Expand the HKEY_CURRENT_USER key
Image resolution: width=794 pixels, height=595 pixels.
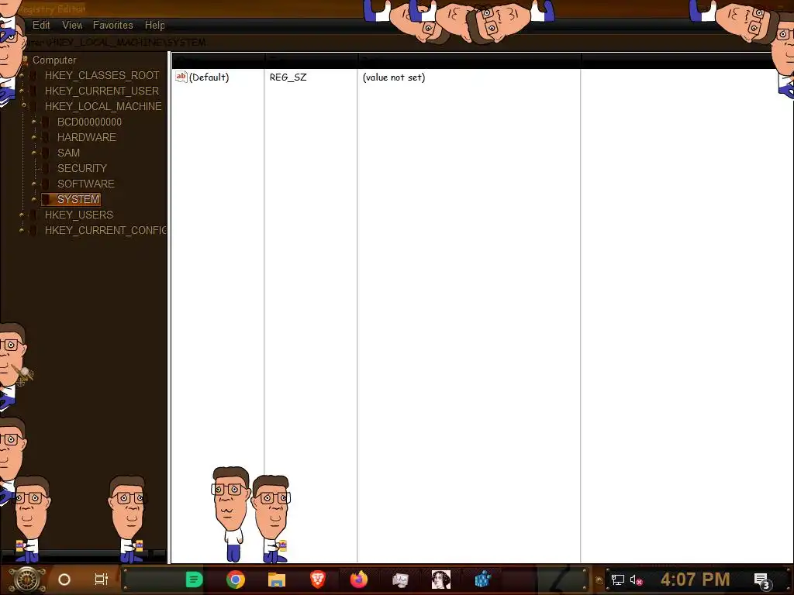21,91
